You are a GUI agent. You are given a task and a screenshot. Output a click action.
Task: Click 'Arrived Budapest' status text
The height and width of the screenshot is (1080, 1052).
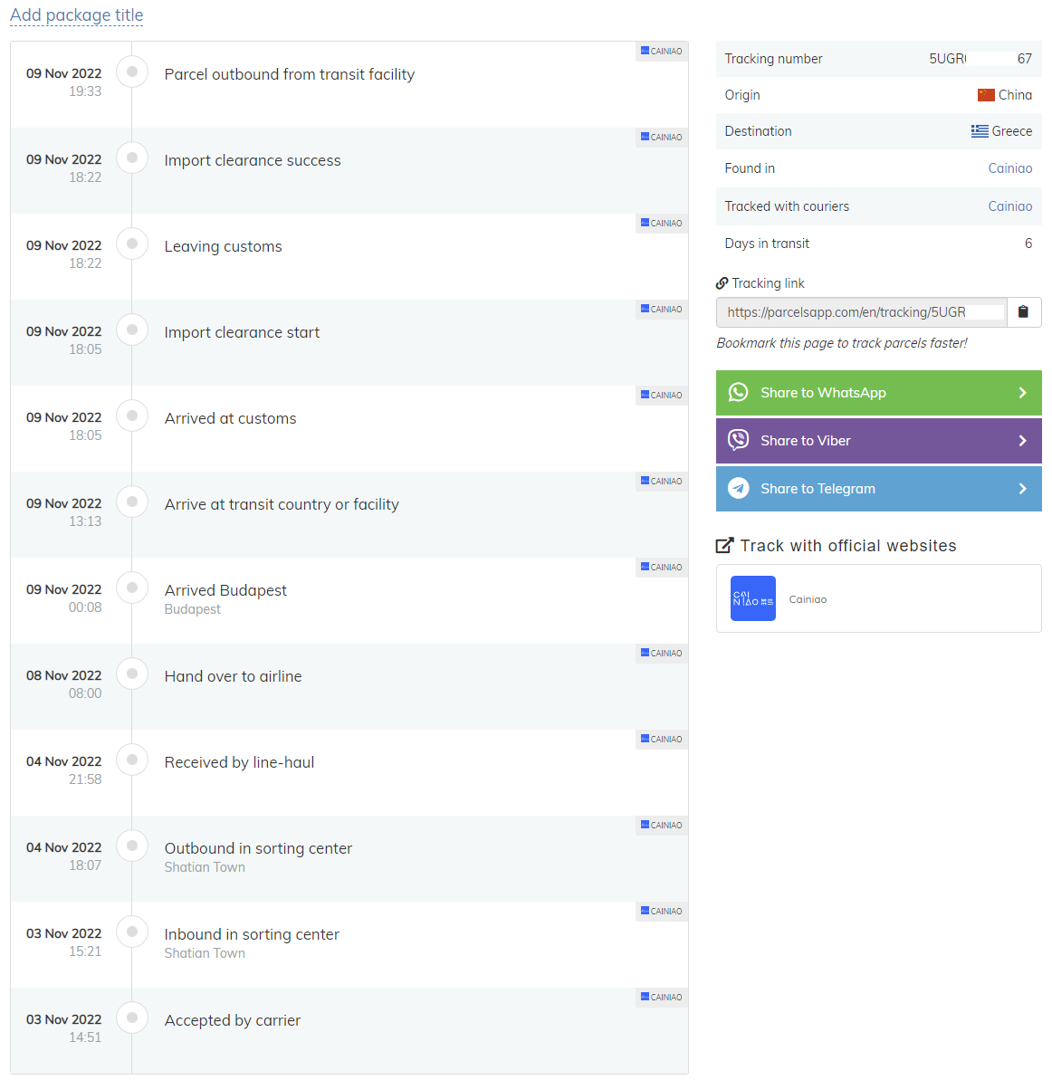(225, 590)
